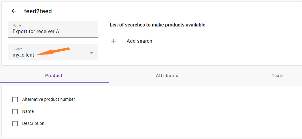Click the Name label beside its checkbox
The width and height of the screenshot is (302, 139).
28,111
